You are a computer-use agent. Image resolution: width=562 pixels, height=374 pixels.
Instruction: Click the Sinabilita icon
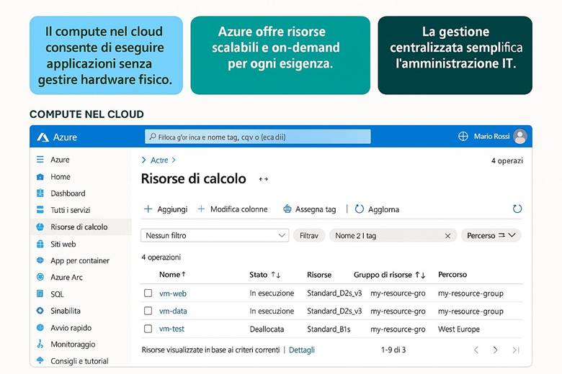40,311
